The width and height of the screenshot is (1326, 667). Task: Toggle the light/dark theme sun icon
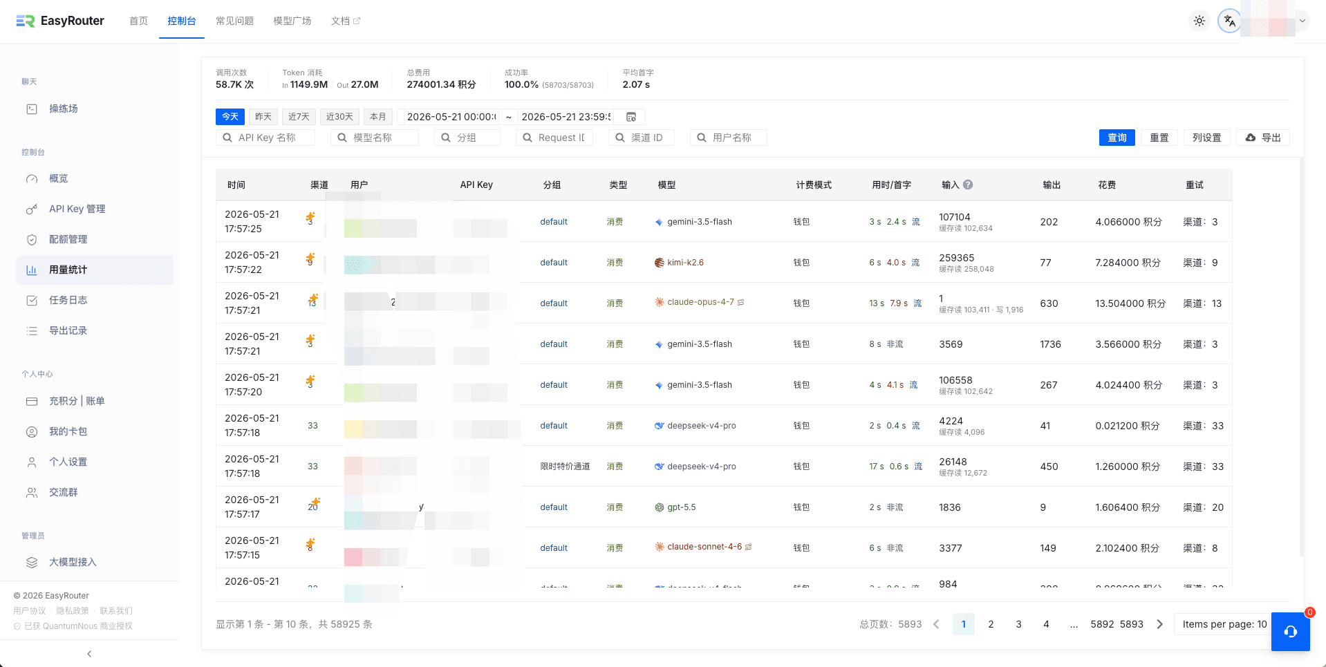[1199, 21]
